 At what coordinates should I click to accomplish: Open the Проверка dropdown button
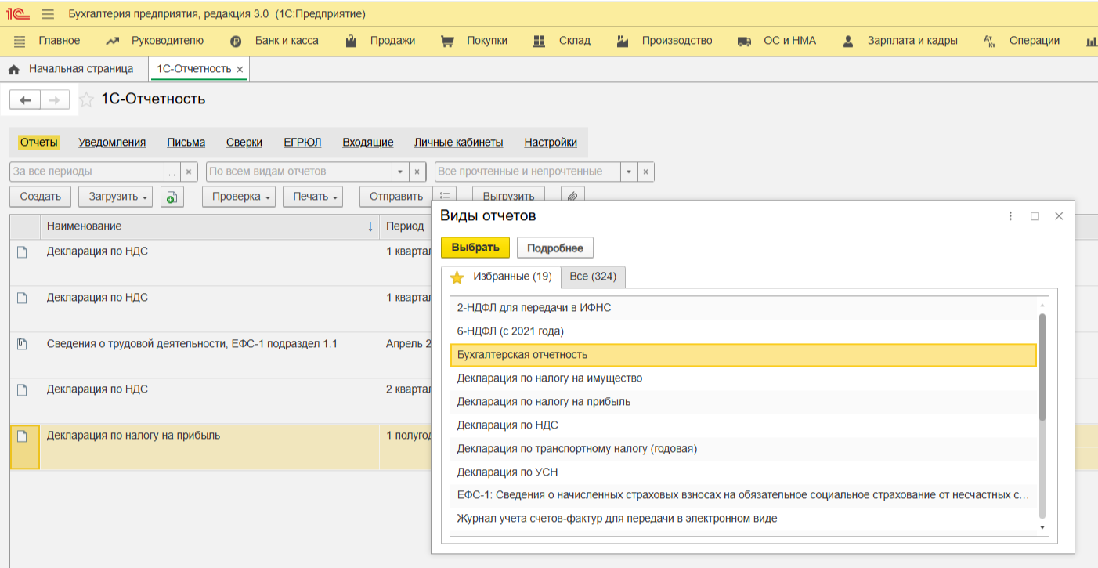pyautogui.click(x=239, y=197)
